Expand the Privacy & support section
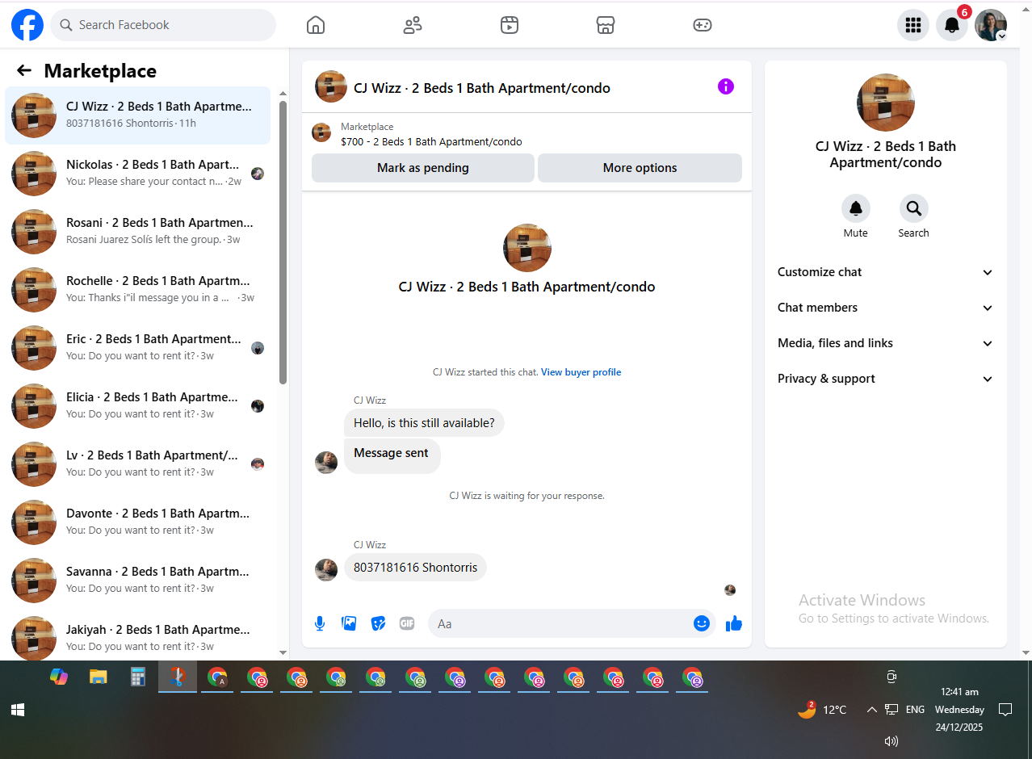 pyautogui.click(x=886, y=379)
